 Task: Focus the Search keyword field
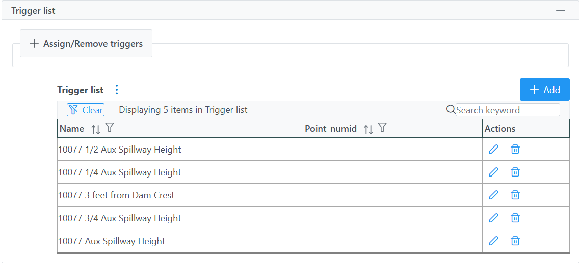(x=508, y=110)
